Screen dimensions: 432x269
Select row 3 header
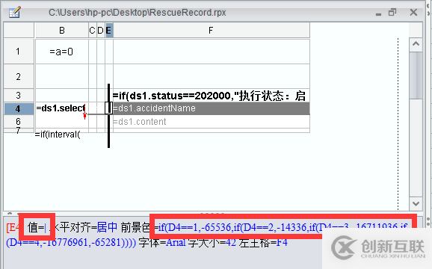(19, 96)
